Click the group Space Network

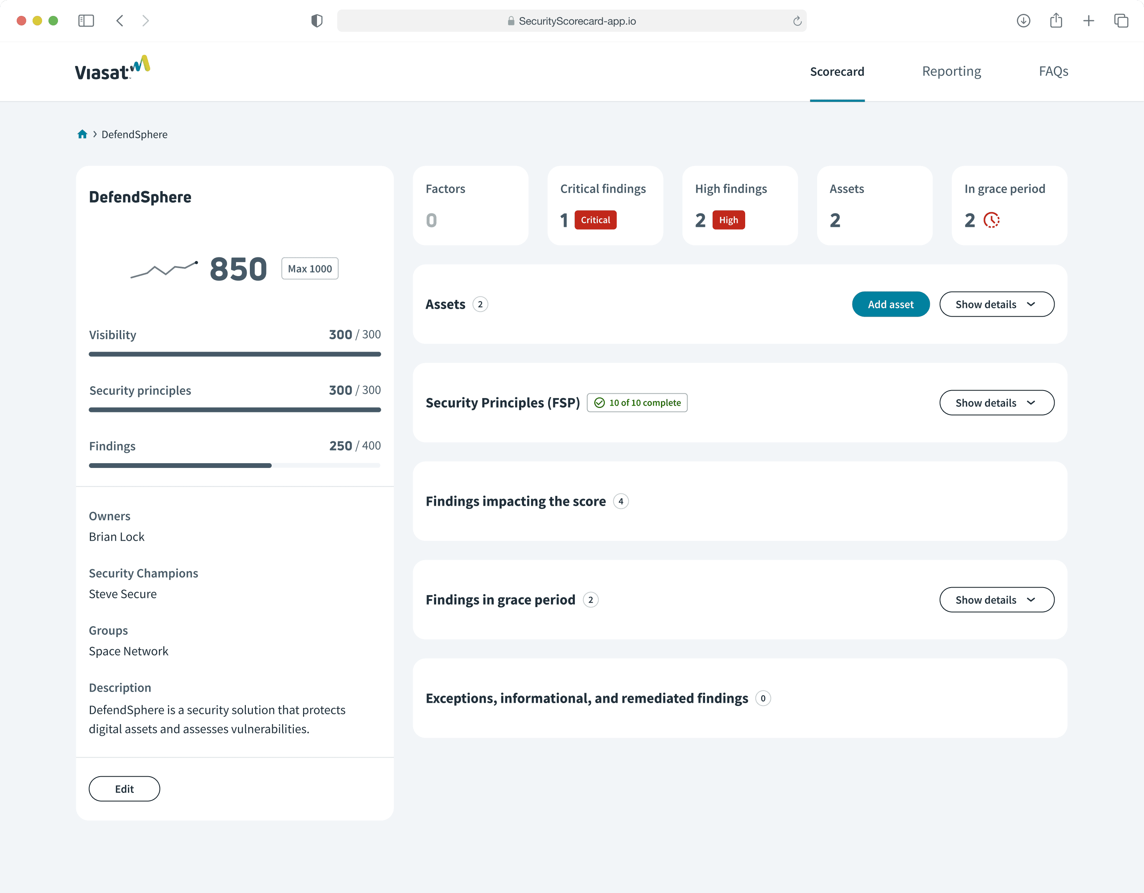pyautogui.click(x=129, y=651)
